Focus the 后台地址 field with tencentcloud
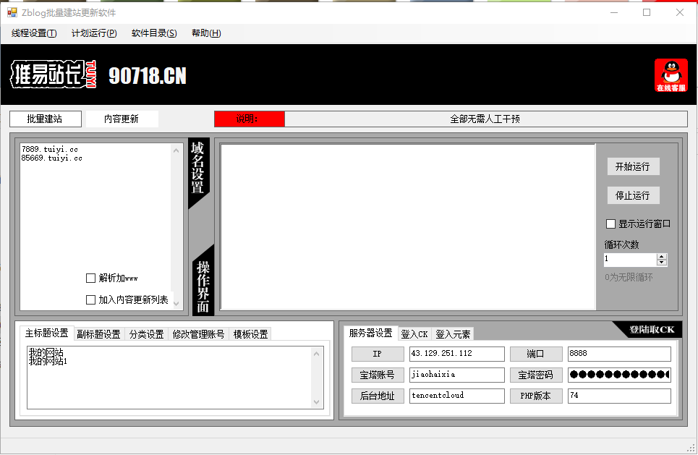The height and width of the screenshot is (455, 698). pyautogui.click(x=456, y=396)
